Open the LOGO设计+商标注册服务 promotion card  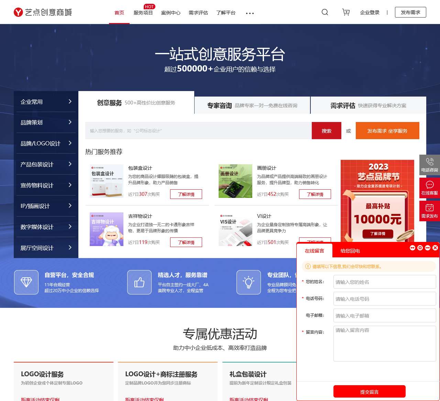click(x=168, y=381)
